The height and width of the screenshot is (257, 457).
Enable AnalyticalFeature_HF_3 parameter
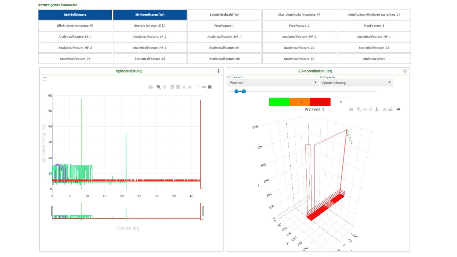click(x=150, y=47)
